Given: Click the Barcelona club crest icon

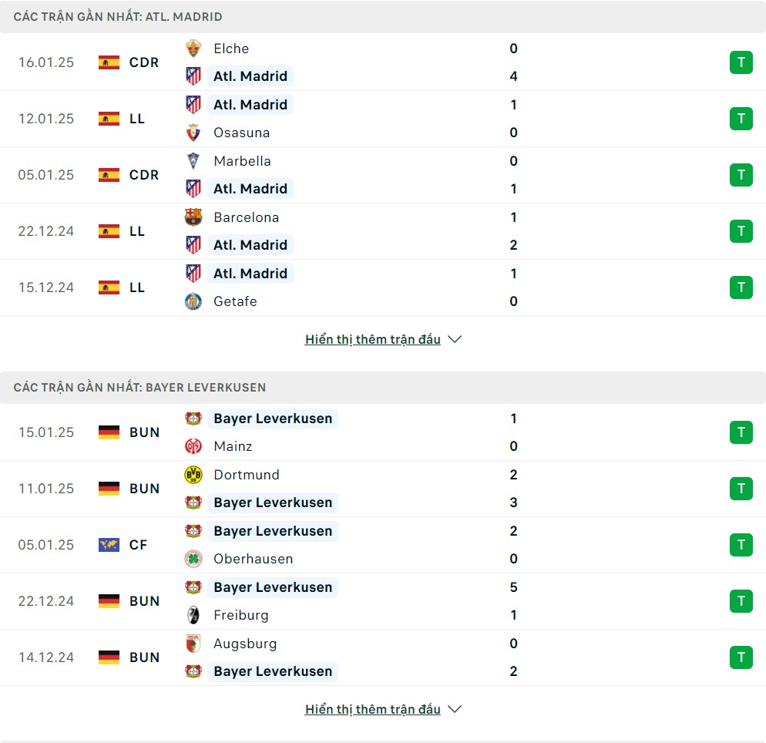Looking at the screenshot, I should pyautogui.click(x=193, y=217).
